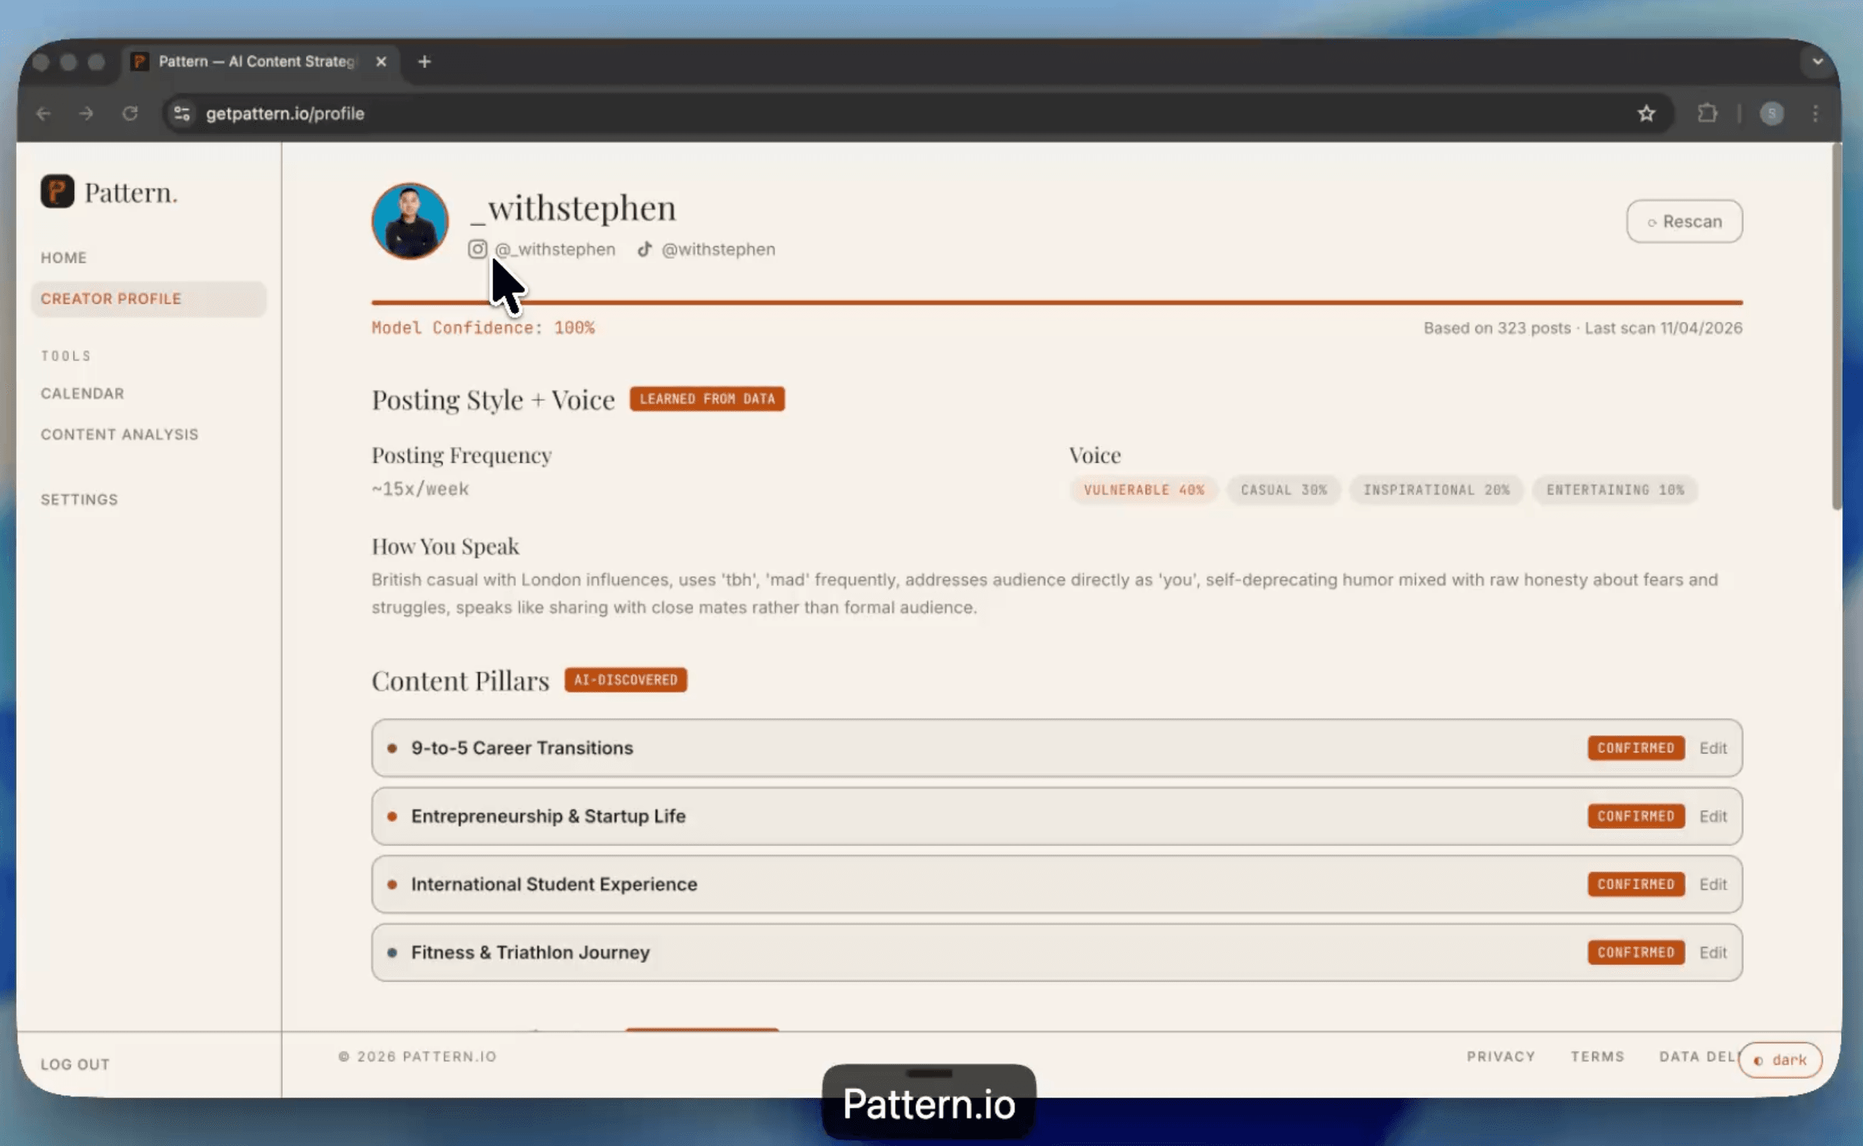Screen dimensions: 1863x1146
Task: Click the Entertaining 10% voice tag
Action: (x=1615, y=490)
